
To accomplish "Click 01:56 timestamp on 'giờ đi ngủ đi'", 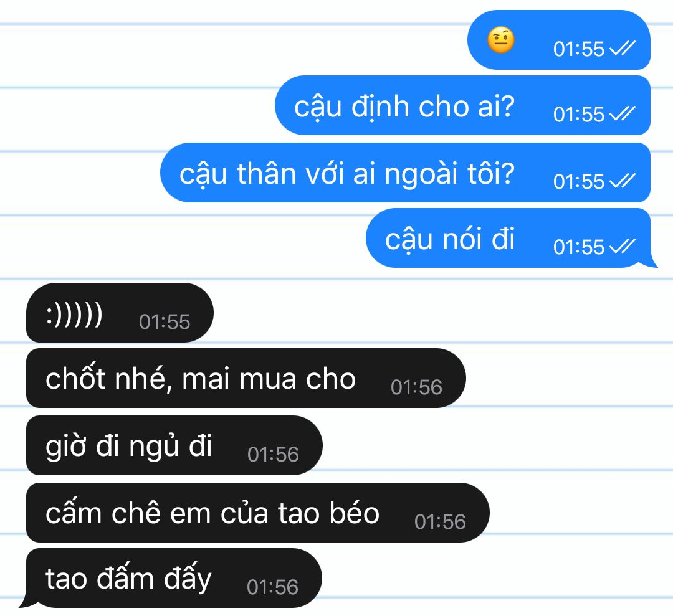I will point(273,454).
